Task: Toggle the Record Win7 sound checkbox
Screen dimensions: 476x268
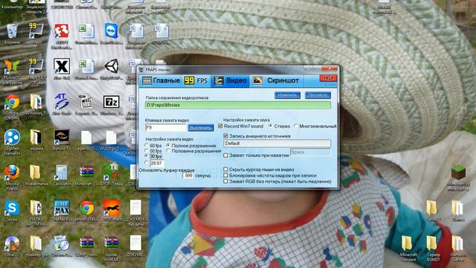Action: tap(220, 126)
